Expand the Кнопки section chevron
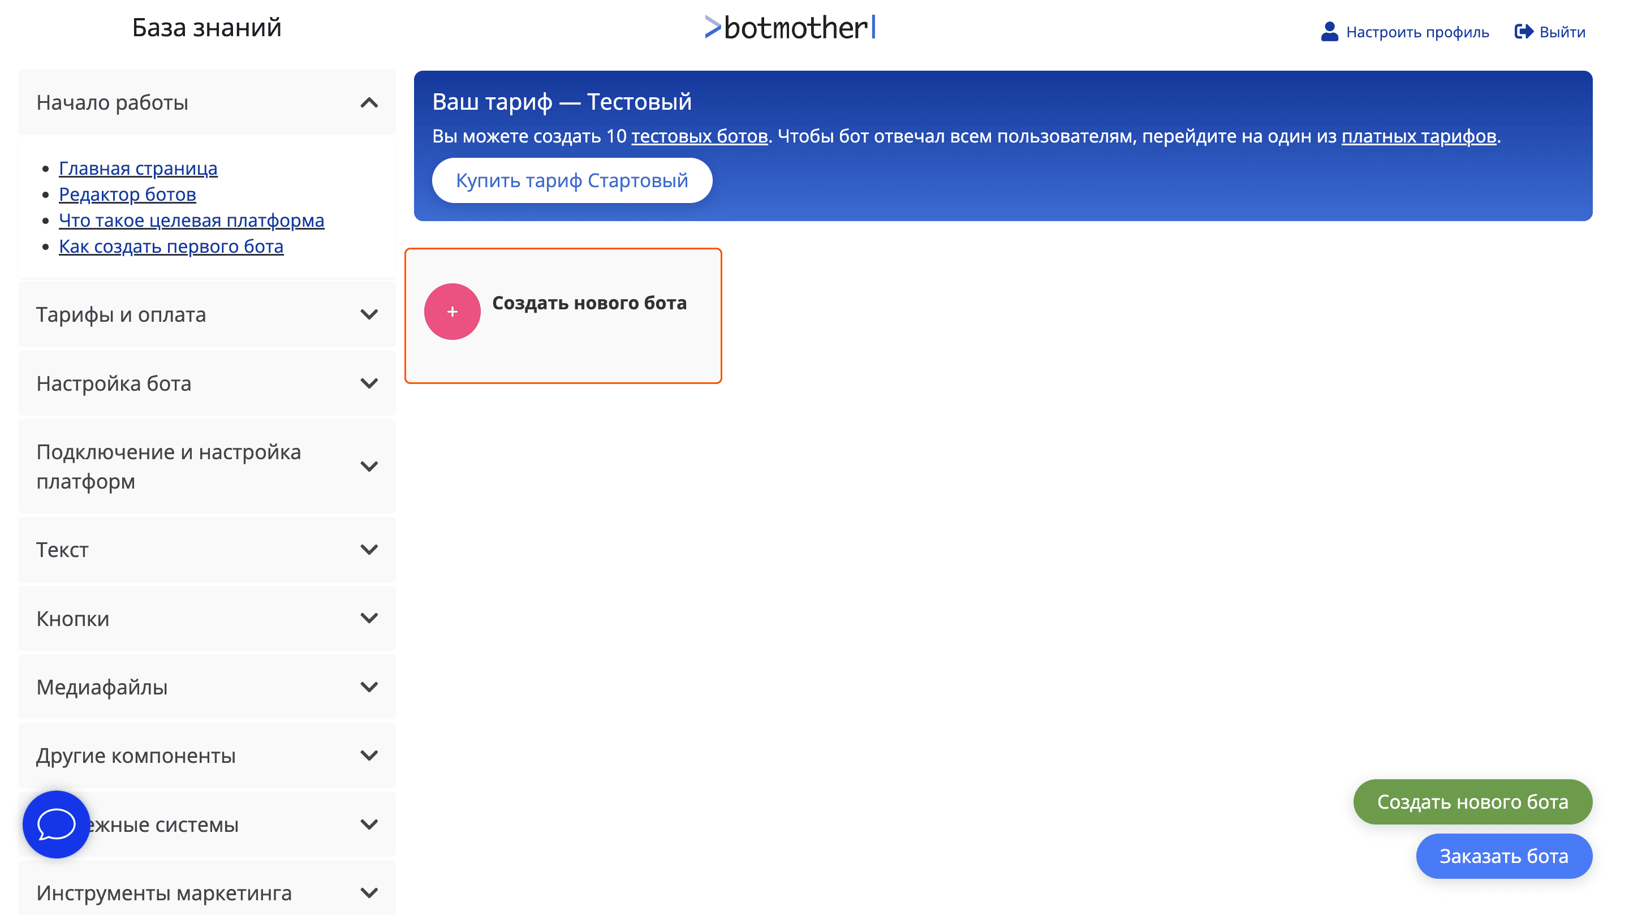 pos(369,618)
